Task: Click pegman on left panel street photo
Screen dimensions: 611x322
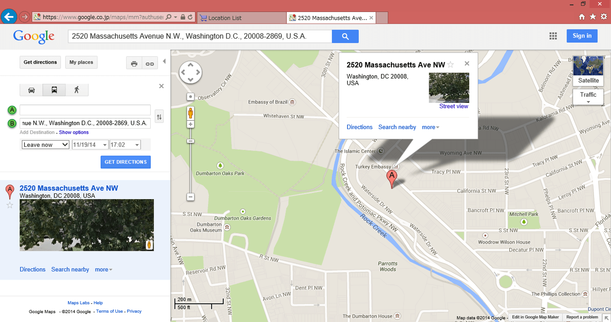Action: 149,245
